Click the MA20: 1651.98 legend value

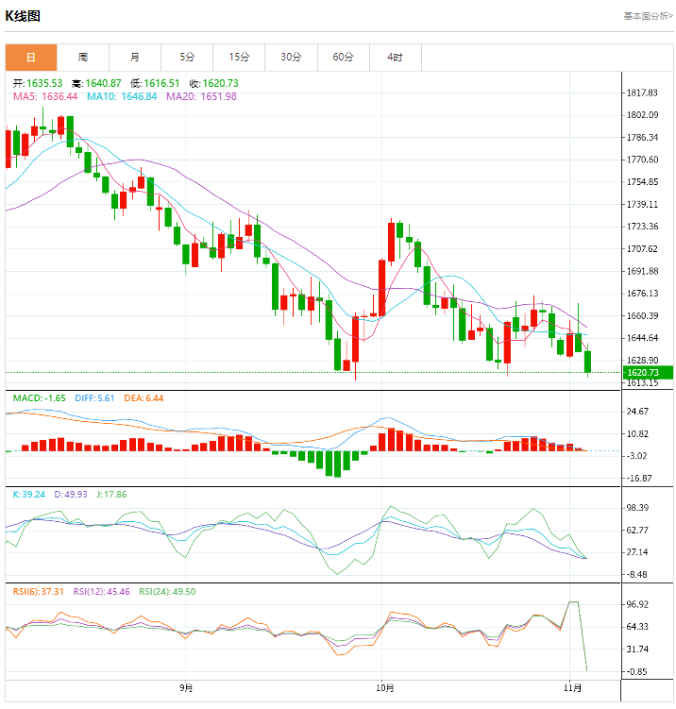pos(201,96)
